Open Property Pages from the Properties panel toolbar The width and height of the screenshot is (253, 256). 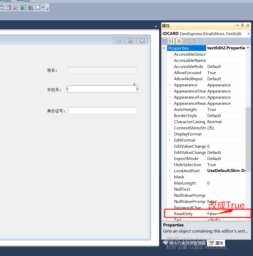pos(192,41)
